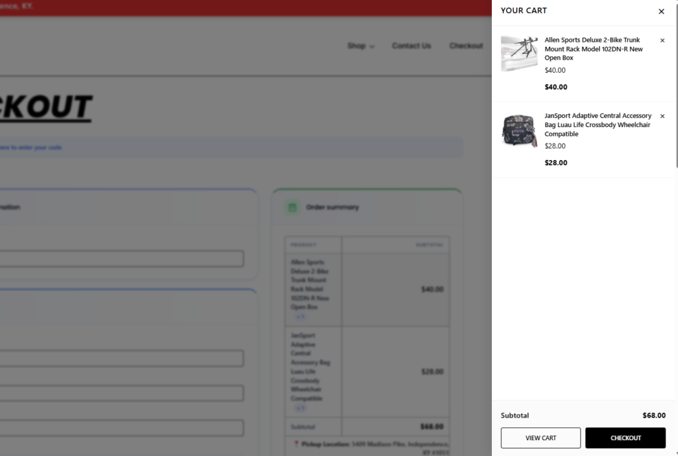
Task: Select the bold $28.00 line total
Action: [556, 163]
